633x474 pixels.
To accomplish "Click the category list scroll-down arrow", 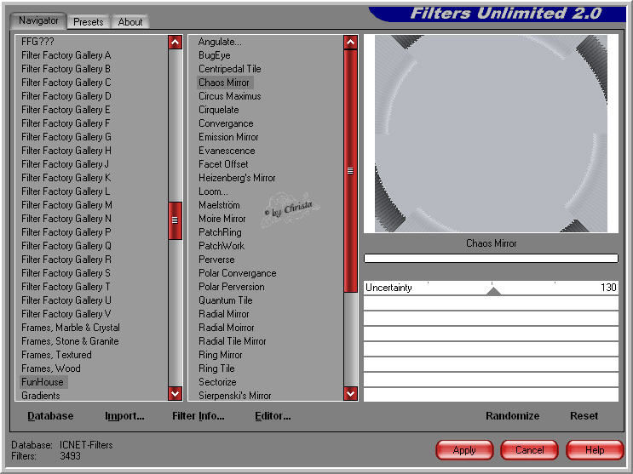I will [176, 393].
